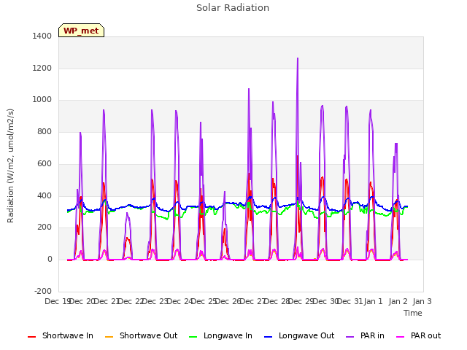This screenshot has width=467, height=350.
Task: Toggle the PAR in legend entry
Action: [x=365, y=335]
